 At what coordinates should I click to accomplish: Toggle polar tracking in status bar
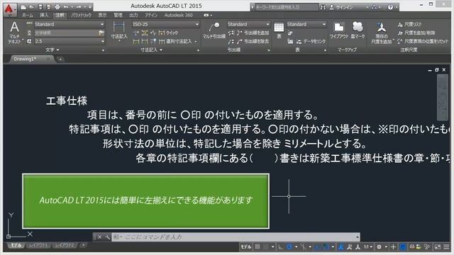pos(289,246)
